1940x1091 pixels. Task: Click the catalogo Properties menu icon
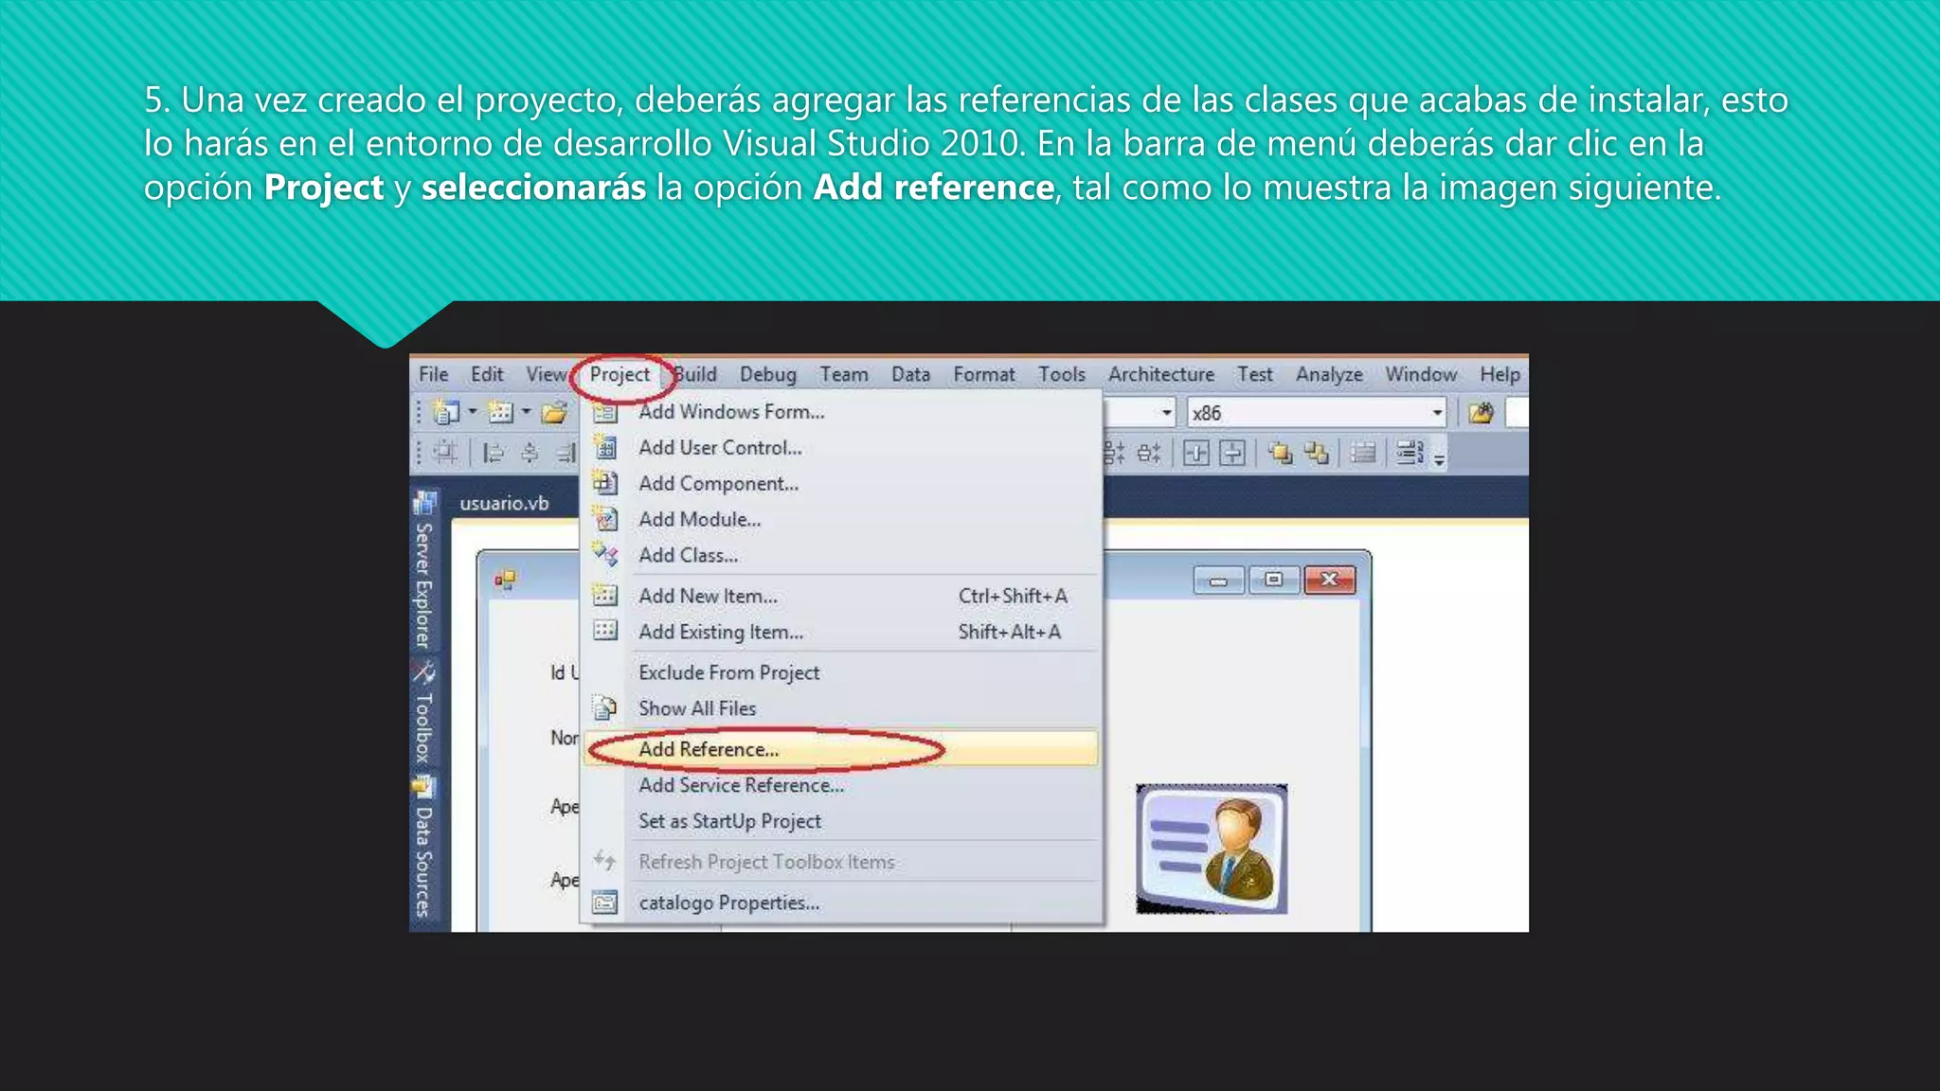point(605,903)
